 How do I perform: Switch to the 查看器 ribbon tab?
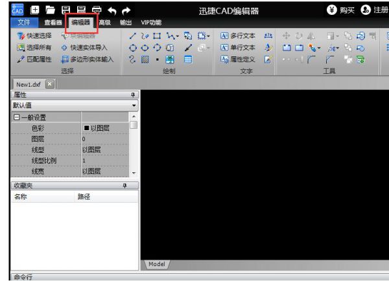tap(53, 23)
